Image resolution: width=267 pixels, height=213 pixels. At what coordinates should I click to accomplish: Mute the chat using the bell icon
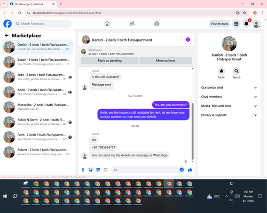pyautogui.click(x=222, y=71)
